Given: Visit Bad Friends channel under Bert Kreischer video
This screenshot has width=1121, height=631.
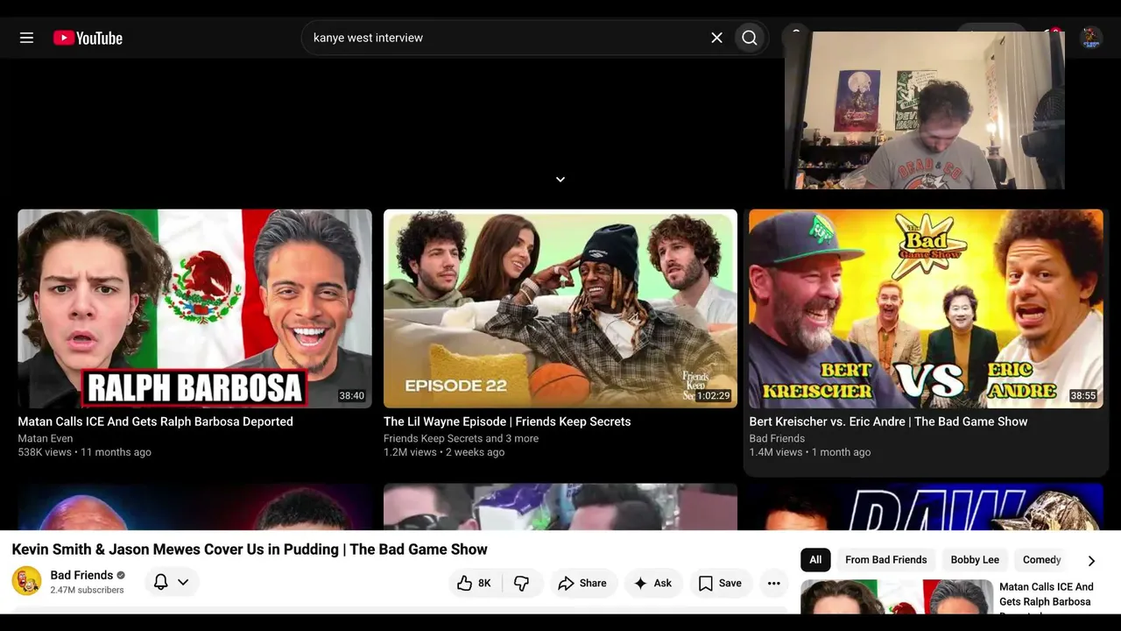Looking at the screenshot, I should pos(777,438).
